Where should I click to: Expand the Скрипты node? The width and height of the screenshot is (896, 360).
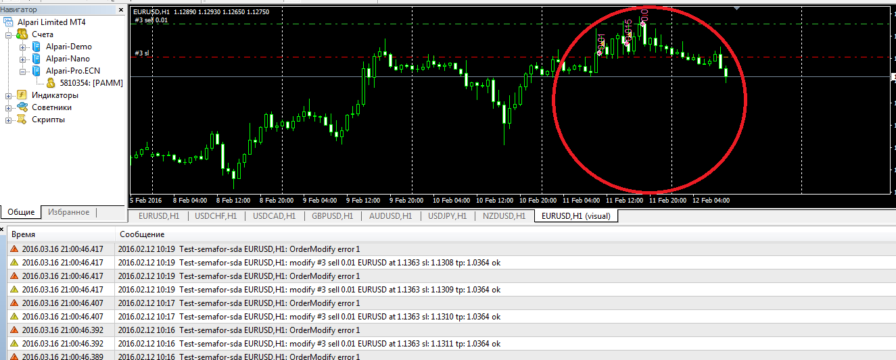[9, 120]
